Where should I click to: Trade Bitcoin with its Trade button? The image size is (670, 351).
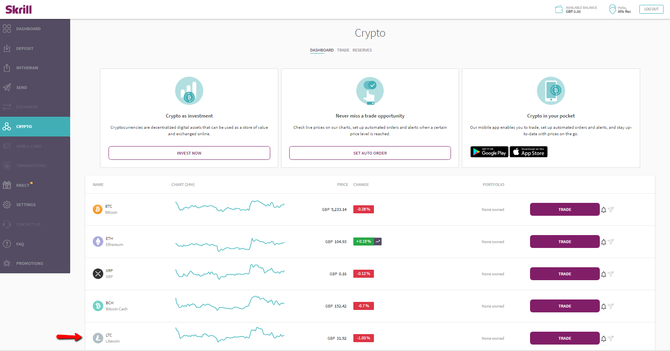click(x=565, y=209)
